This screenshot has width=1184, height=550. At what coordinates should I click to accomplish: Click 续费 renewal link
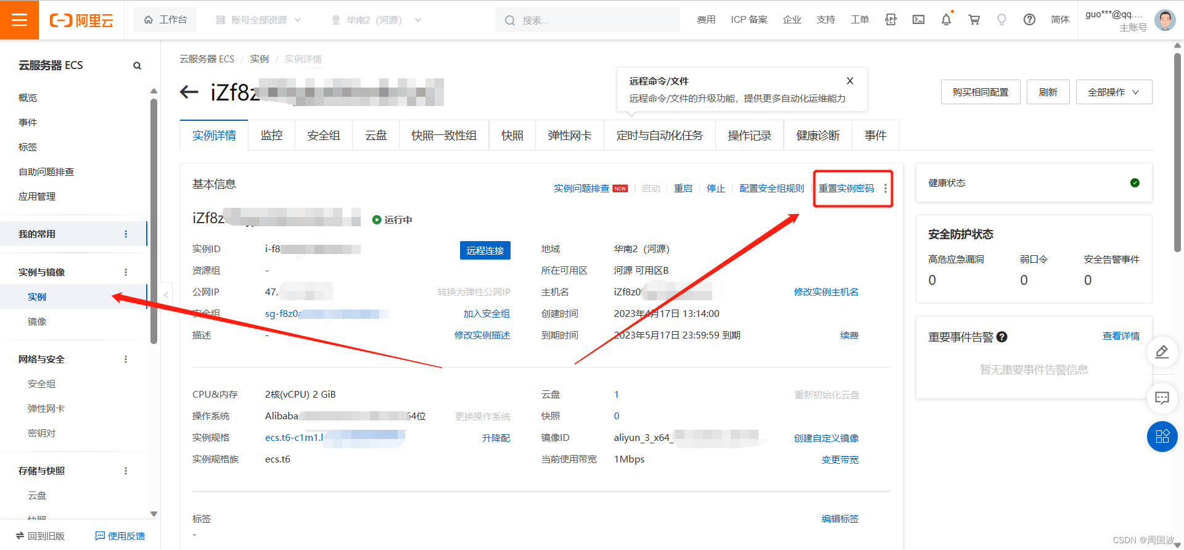coord(849,335)
